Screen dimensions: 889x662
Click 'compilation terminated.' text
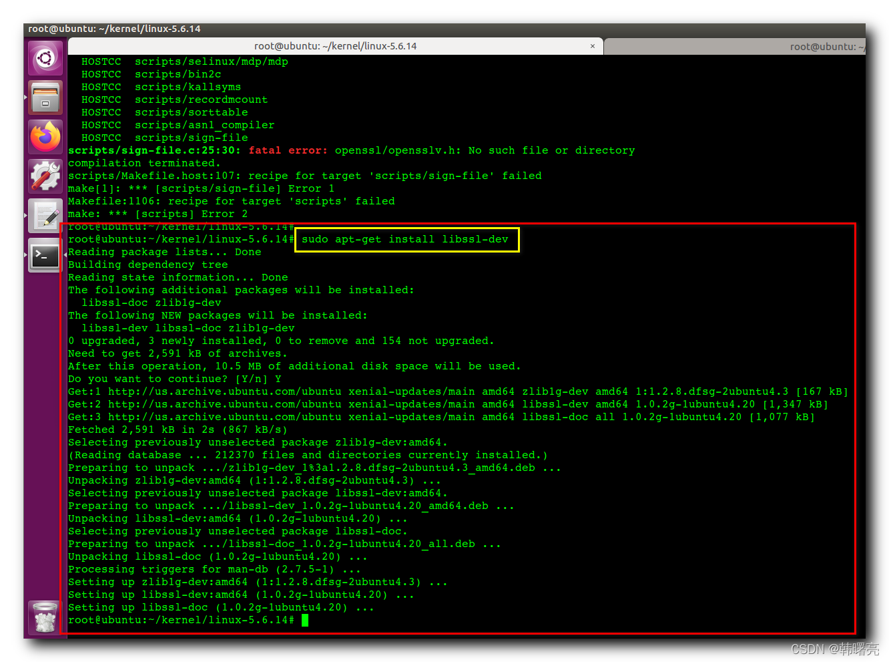click(x=144, y=163)
